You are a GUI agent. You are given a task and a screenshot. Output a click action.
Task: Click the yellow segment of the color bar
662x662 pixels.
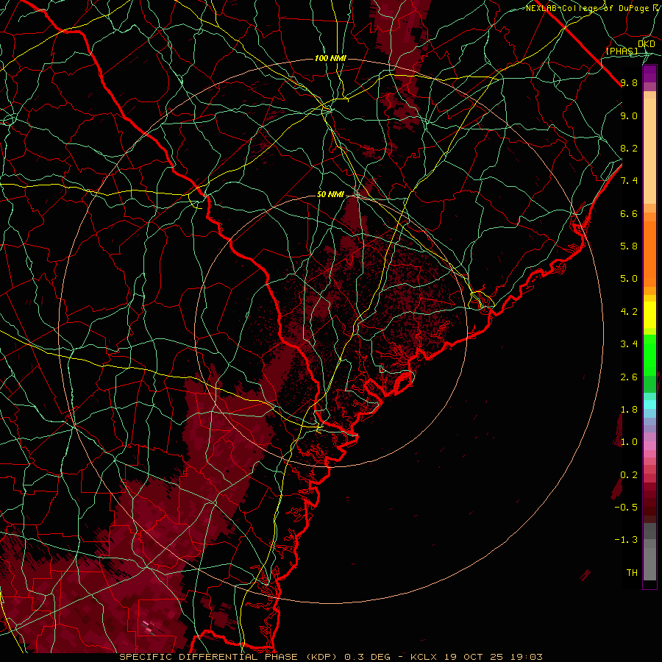pos(649,314)
